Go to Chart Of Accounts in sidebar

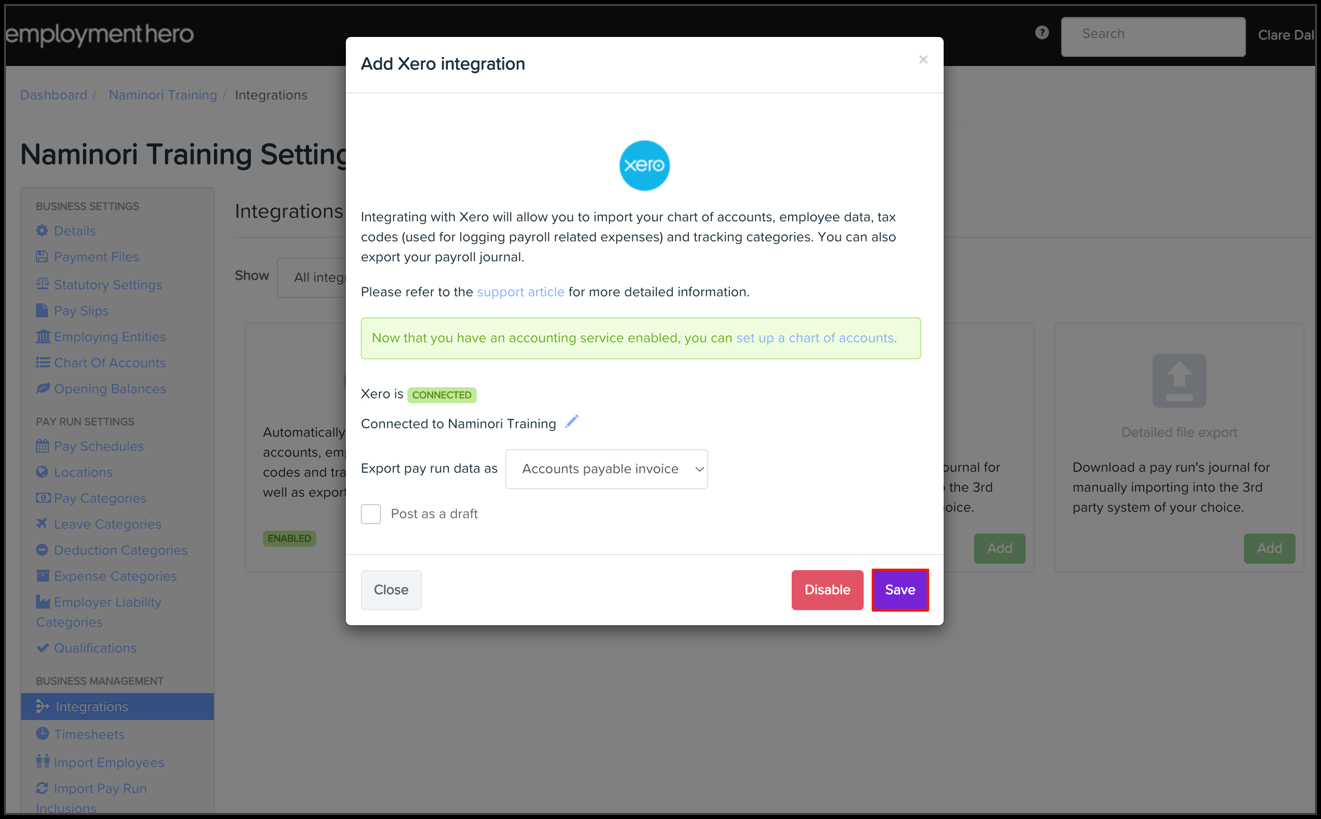click(x=109, y=363)
